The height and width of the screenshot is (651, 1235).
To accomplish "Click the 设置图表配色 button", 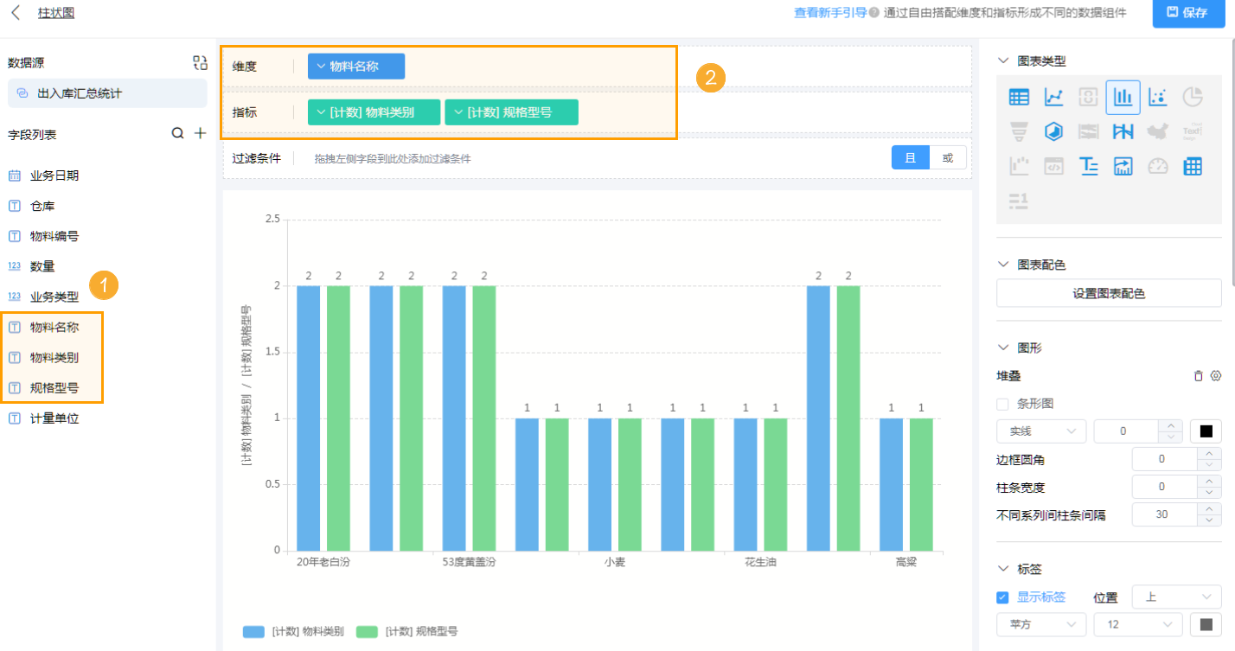I will [1109, 293].
